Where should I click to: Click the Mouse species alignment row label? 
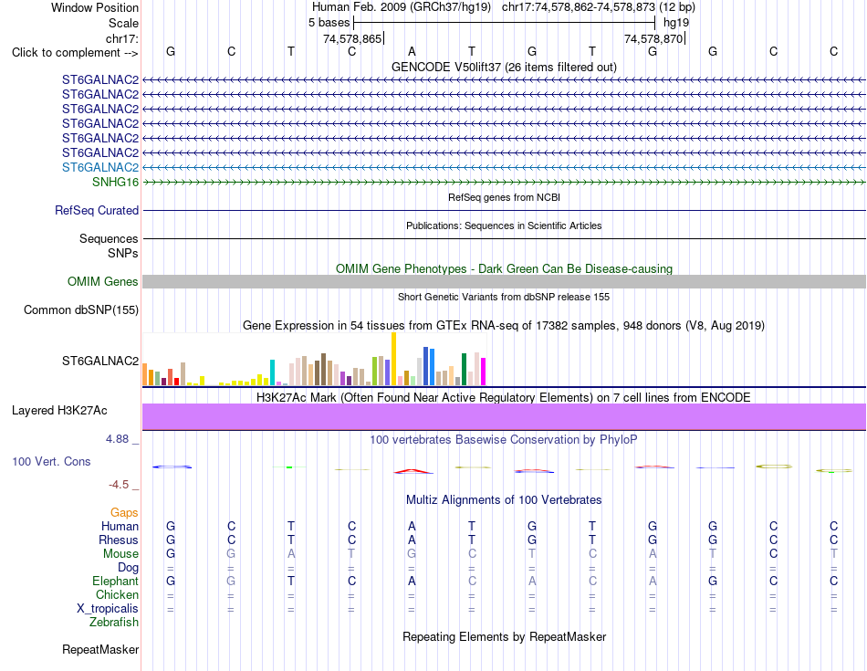tap(120, 554)
